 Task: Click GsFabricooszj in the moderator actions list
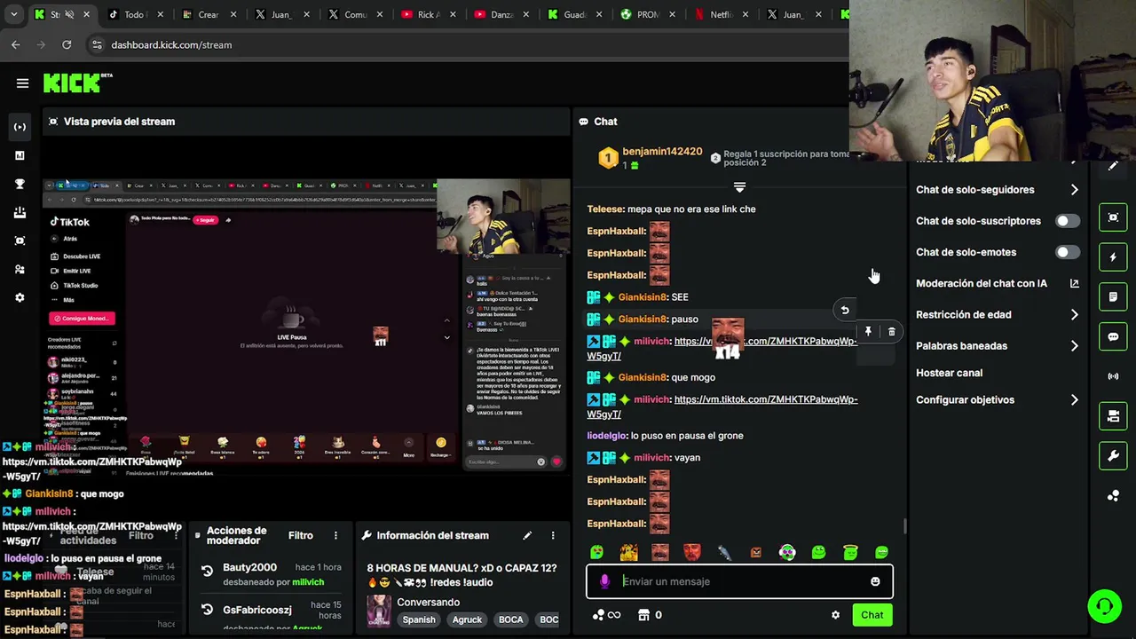(257, 610)
